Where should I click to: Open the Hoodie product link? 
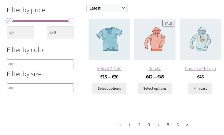155,69
